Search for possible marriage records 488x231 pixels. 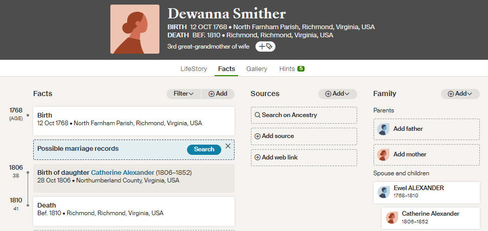tap(204, 149)
